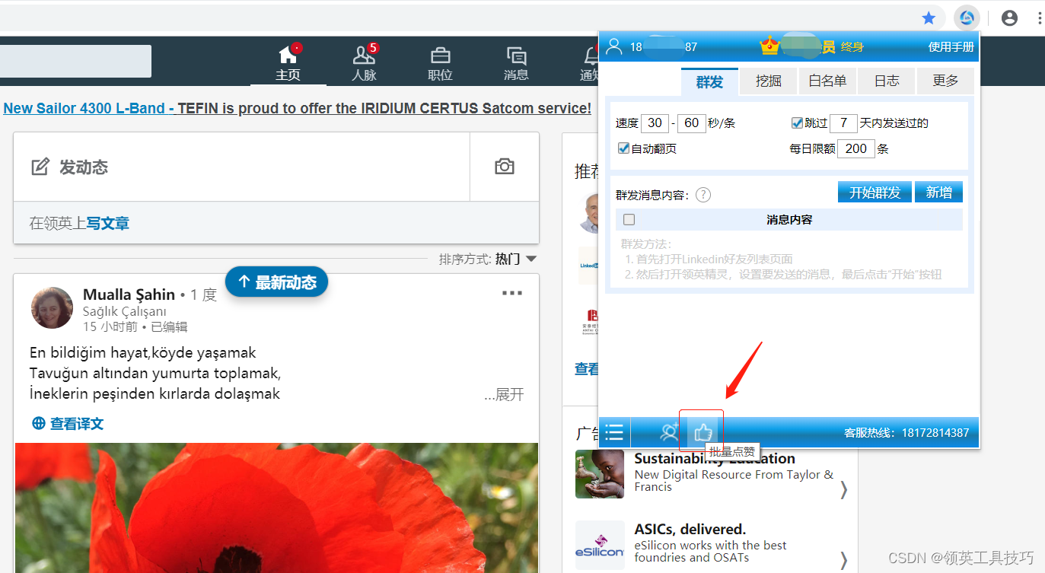Switch to the 挖掘 tab
The height and width of the screenshot is (573, 1045).
pyautogui.click(x=768, y=81)
